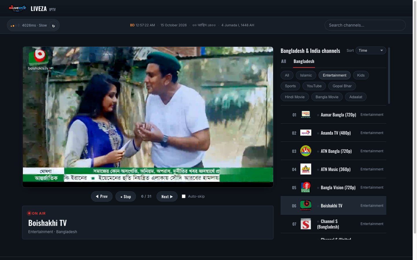Image resolution: width=417 pixels, height=260 pixels.
Task: Skip to the Next channel
Action: tap(167, 196)
